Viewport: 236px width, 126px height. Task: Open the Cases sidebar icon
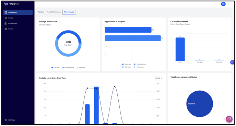point(6,18)
